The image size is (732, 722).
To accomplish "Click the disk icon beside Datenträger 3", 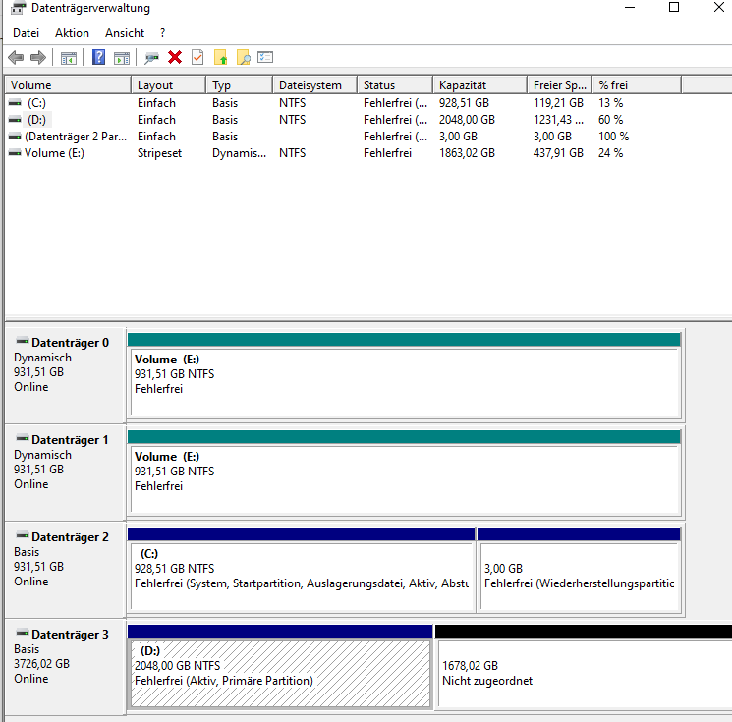I will point(22,633).
